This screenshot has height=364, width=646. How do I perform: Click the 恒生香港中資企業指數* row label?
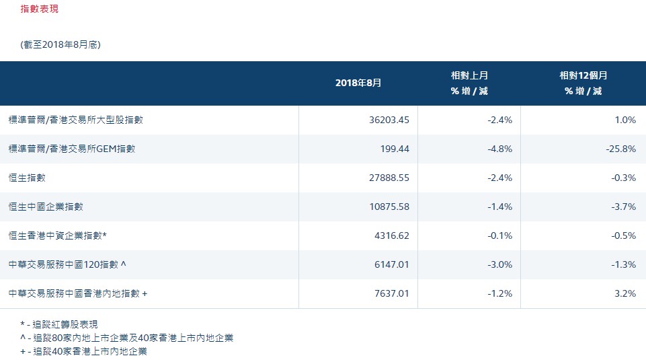[58, 235]
